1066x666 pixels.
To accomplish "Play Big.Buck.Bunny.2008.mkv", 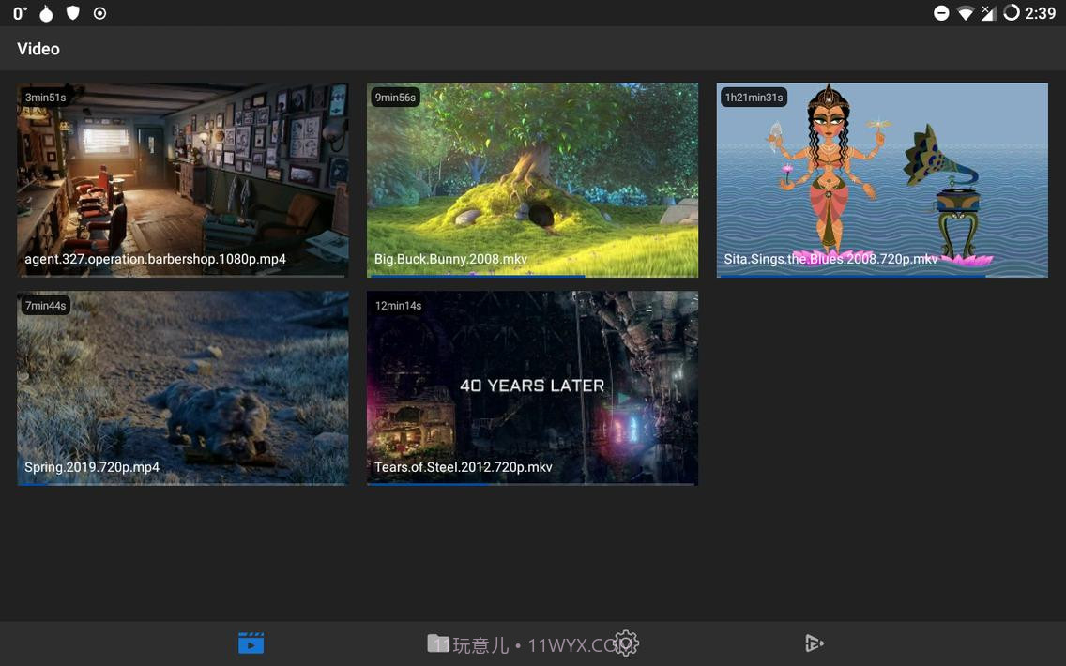I will pos(532,178).
